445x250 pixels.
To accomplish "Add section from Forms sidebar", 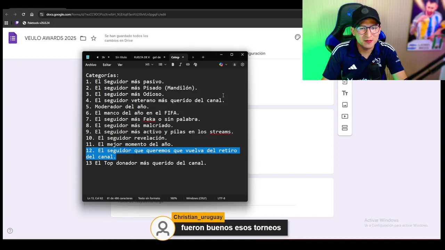I will click(345, 128).
